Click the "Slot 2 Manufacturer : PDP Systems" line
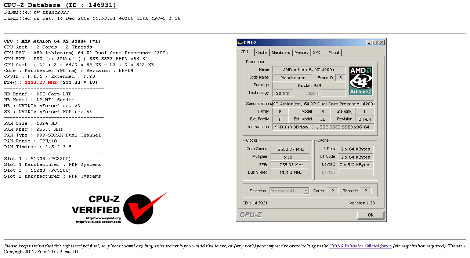The image size is (470, 258). 53,176
